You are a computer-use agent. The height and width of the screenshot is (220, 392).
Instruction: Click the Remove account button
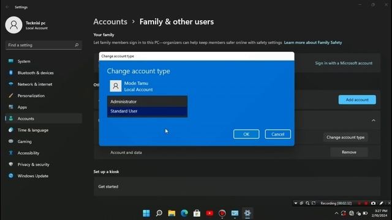349,152
